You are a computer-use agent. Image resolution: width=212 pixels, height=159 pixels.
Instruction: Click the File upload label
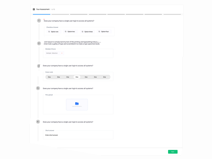[49, 95]
